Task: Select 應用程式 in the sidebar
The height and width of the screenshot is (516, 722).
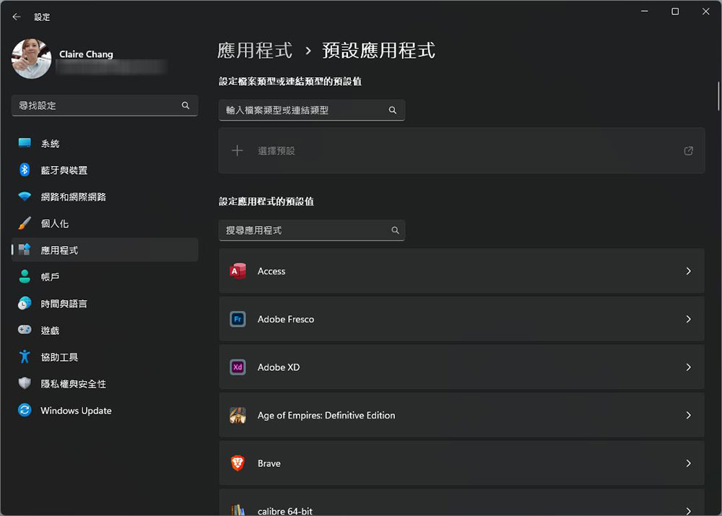Action: click(105, 250)
